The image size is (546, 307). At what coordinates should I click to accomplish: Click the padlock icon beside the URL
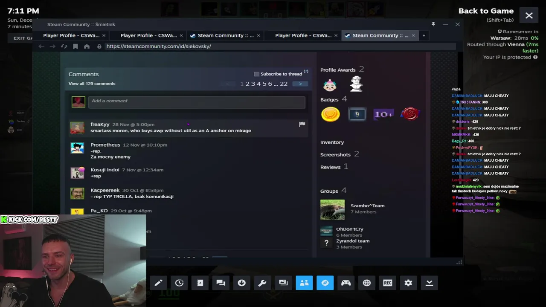click(99, 46)
